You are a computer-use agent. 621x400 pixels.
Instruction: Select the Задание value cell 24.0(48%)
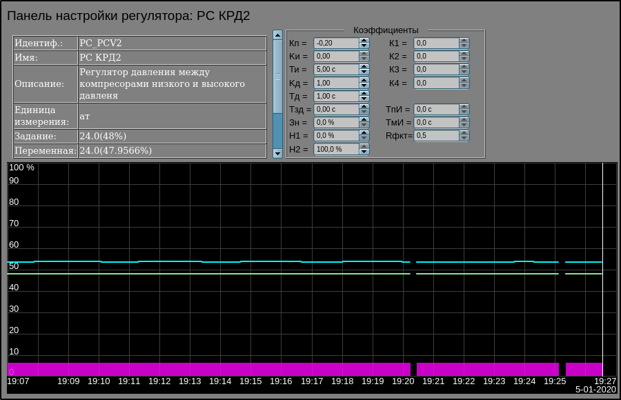pyautogui.click(x=172, y=137)
